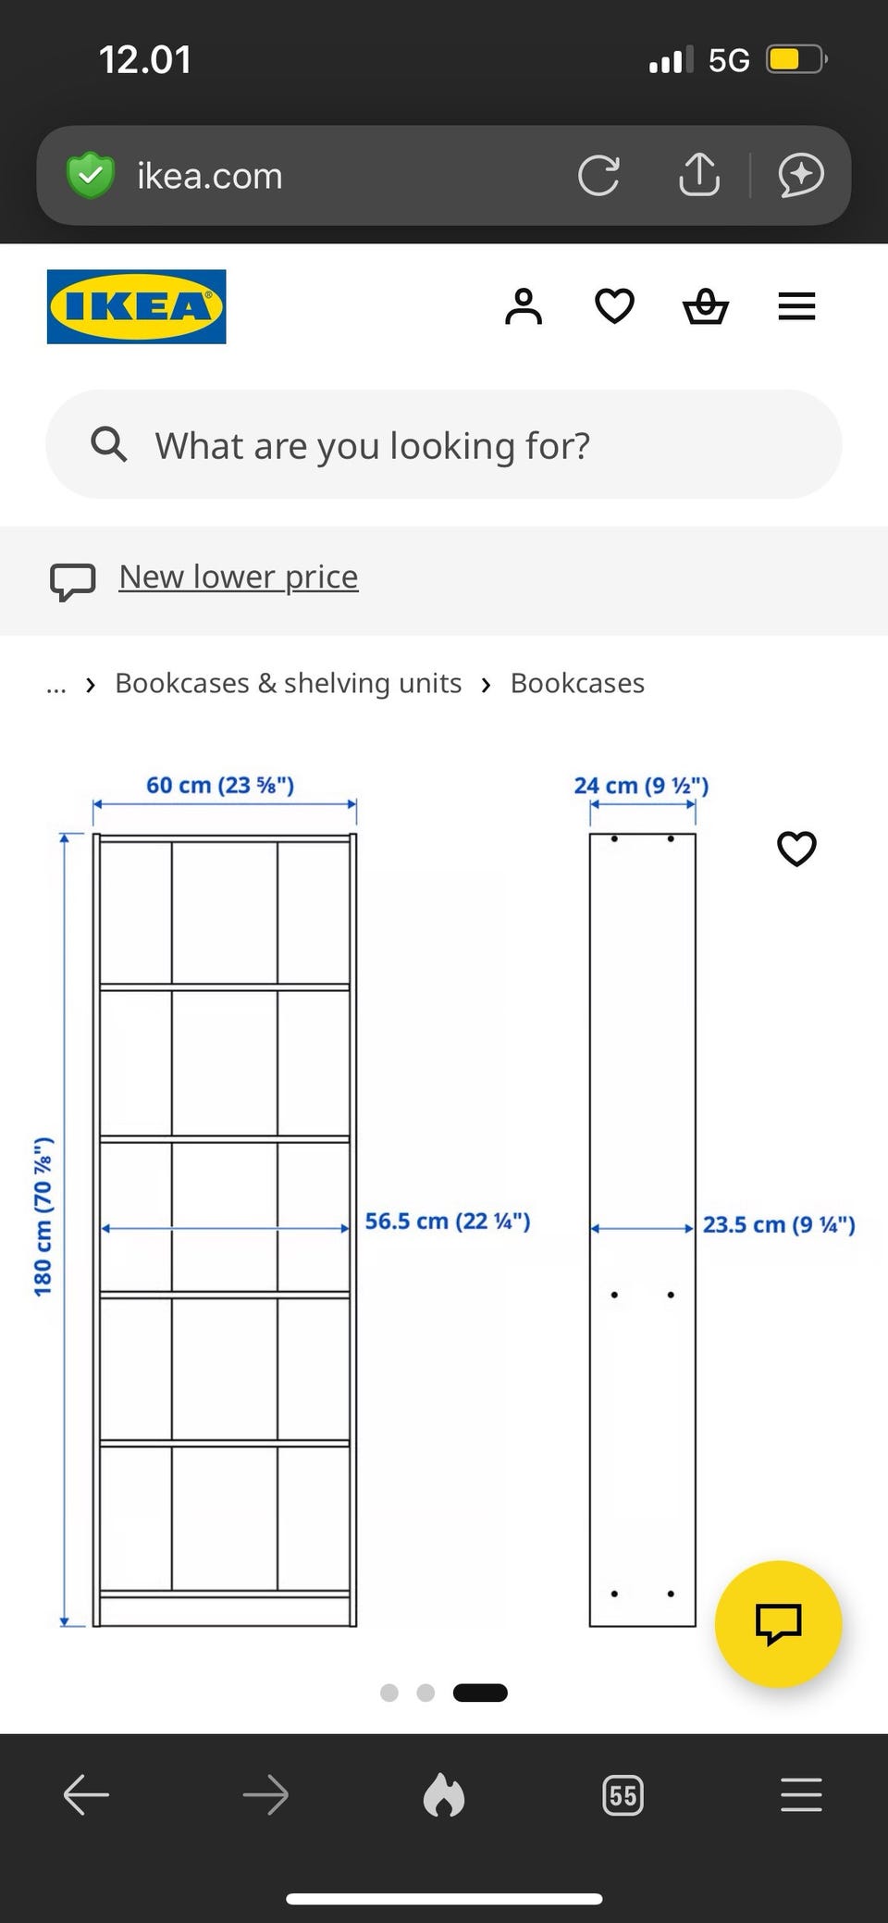888x1923 pixels.
Task: Select the first image carousel dot
Action: [x=389, y=1693]
